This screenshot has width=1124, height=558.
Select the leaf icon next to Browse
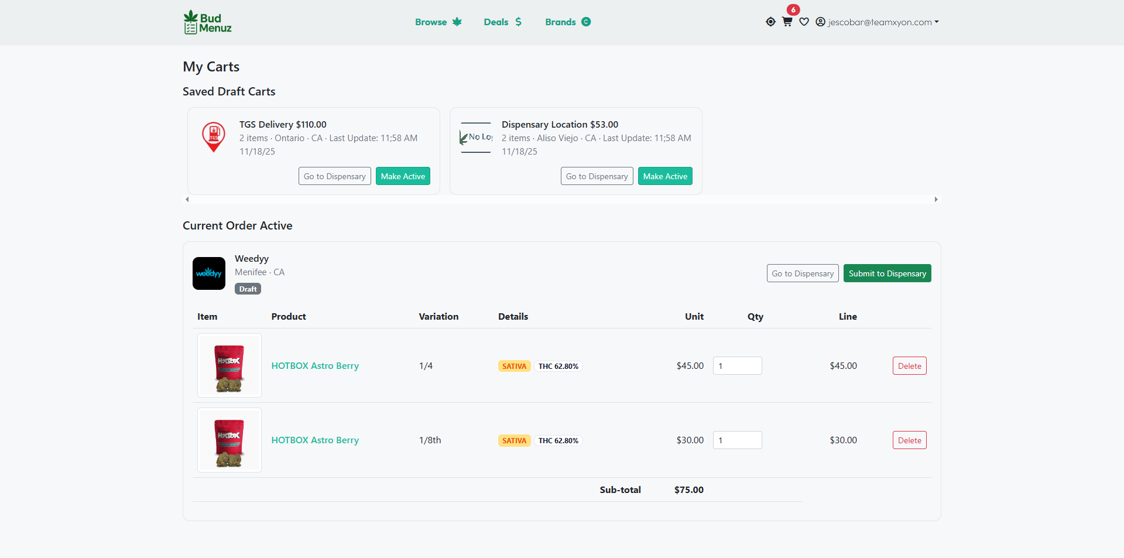(x=457, y=22)
